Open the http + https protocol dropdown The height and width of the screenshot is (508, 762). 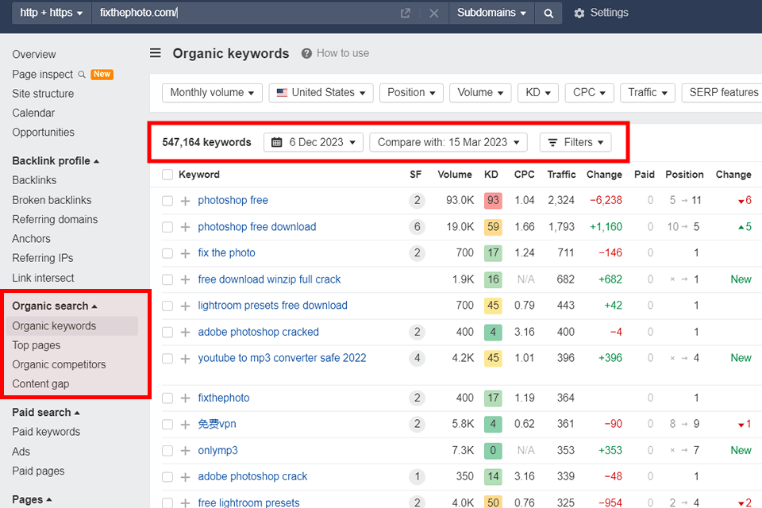[52, 13]
